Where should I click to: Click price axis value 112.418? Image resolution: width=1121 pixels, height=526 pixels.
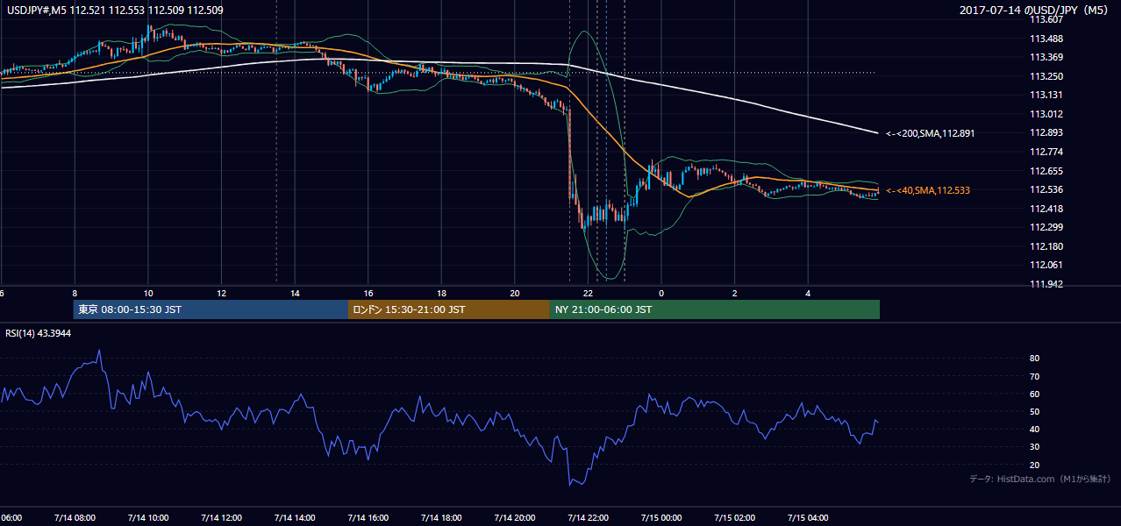click(1046, 209)
